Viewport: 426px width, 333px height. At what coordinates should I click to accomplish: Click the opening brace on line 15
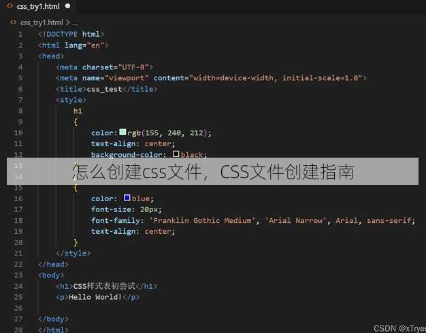(x=76, y=188)
